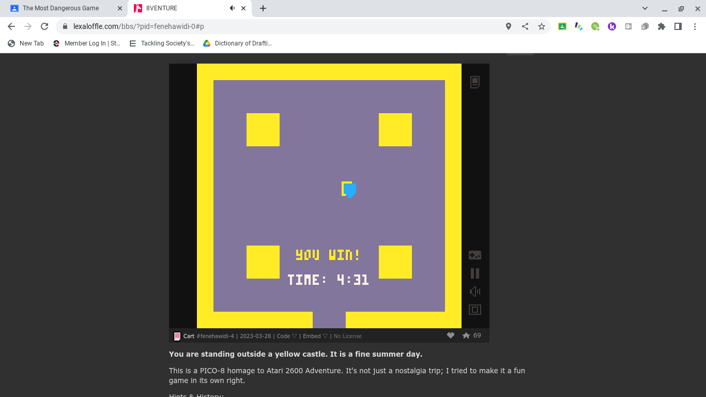Screen dimensions: 706x397
Task: Switch the PICO-8 player to fullscreen
Action: 475,310
